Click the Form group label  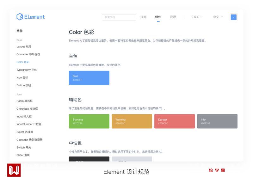click(x=19, y=94)
